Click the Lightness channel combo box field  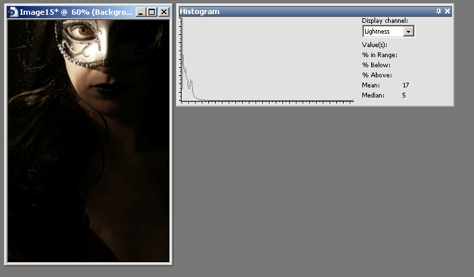coord(383,32)
